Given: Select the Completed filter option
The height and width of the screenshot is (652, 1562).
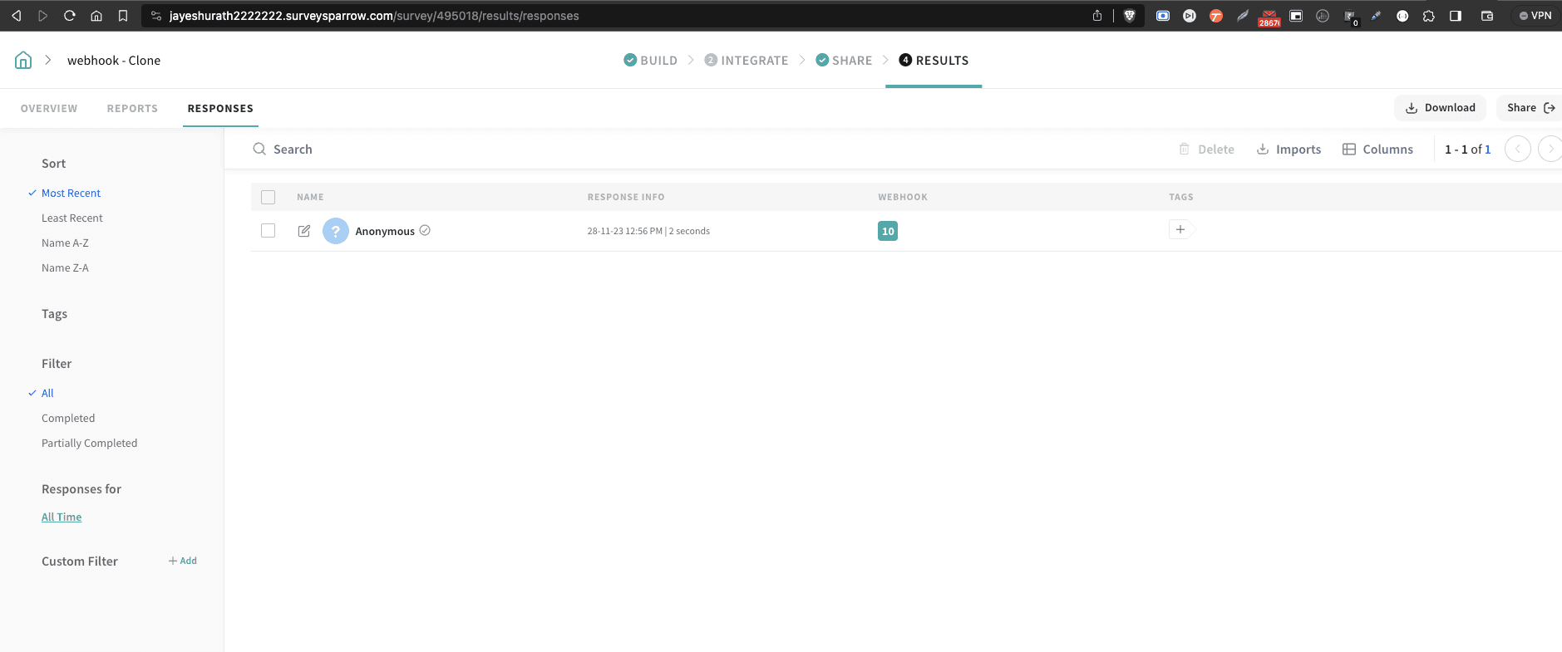Looking at the screenshot, I should click(68, 419).
